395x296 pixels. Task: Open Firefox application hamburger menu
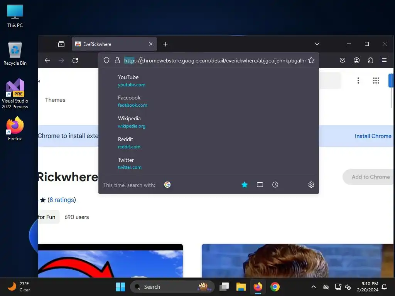pos(384,60)
